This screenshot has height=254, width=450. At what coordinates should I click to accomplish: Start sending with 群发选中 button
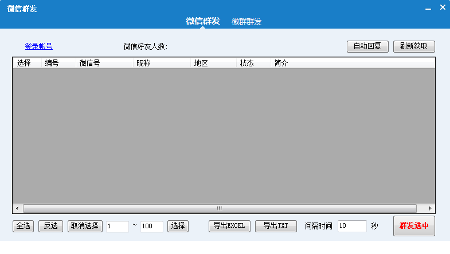click(414, 226)
